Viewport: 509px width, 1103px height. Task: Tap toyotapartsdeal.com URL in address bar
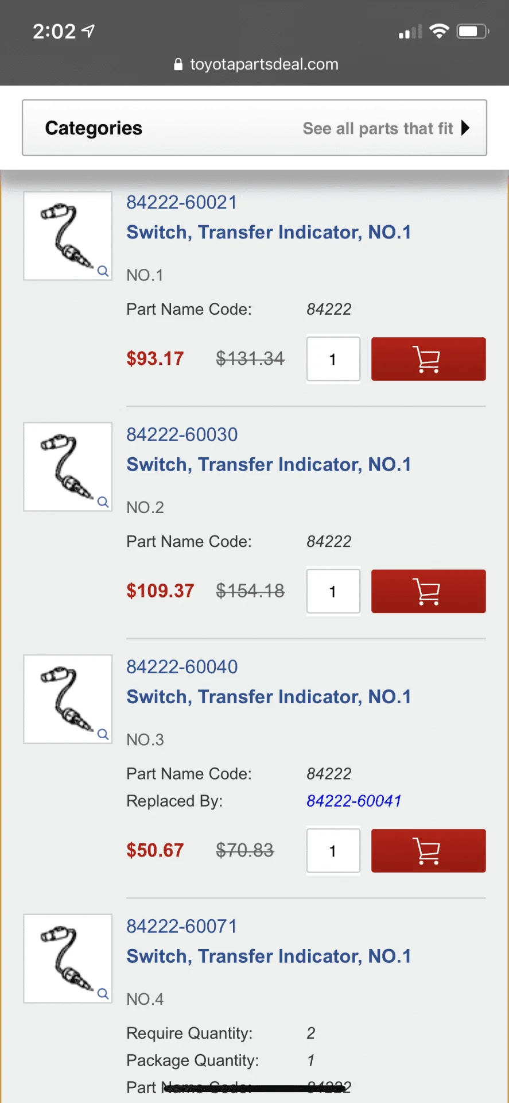point(264,64)
